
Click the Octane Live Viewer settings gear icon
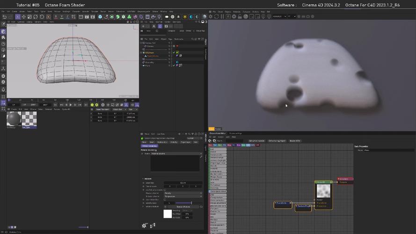coord(211,16)
